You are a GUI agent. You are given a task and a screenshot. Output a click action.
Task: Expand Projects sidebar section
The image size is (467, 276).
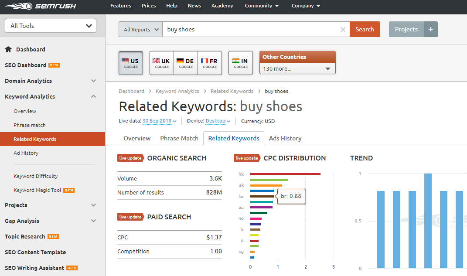[93, 205]
